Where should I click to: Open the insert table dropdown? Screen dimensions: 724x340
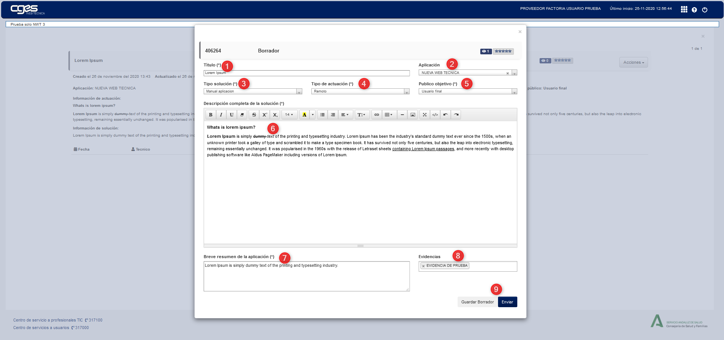pos(389,115)
